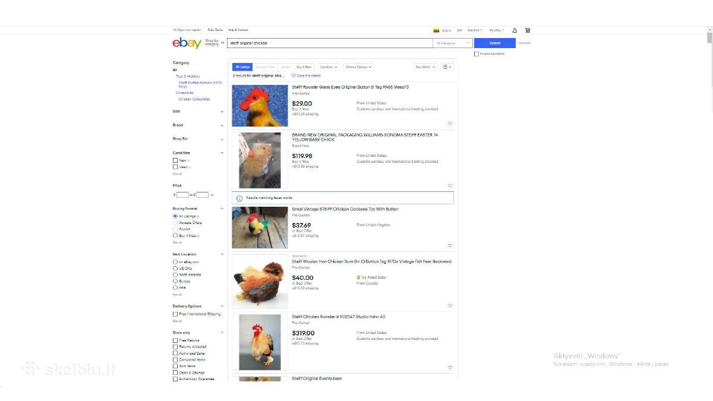The height and width of the screenshot is (401, 713).
Task: Tick the Authorized Seller checkbox
Action: 175,353
